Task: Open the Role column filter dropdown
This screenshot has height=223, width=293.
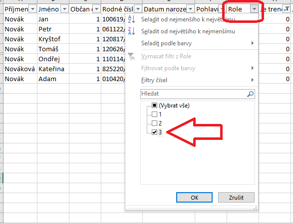Action: [255, 9]
